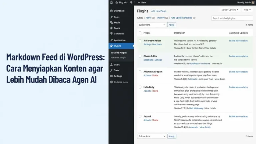The width and height of the screenshot is (256, 144).
Task: Open AI Content Helper Settings link
Action: pyautogui.click(x=147, y=44)
